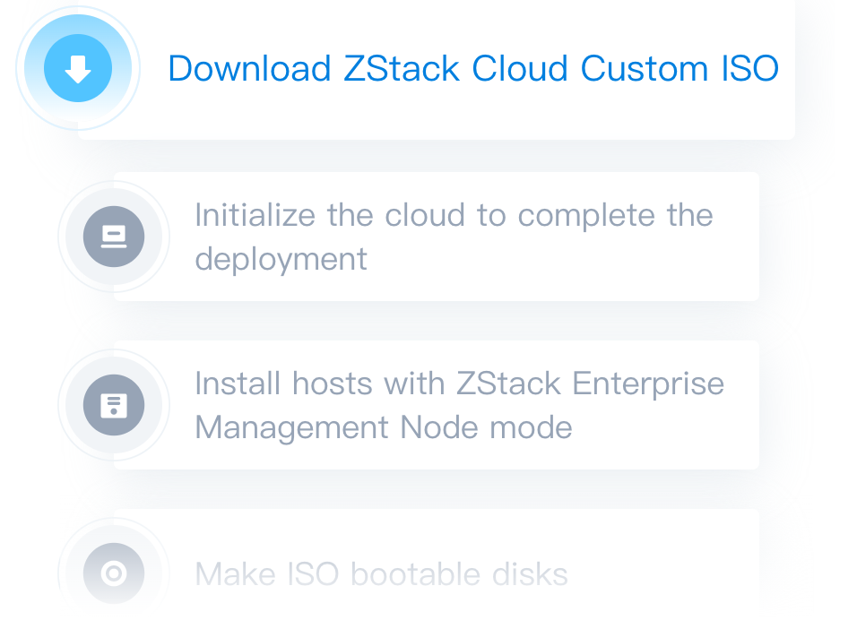Click the ISO word in the blue title
Screen dimensions: 857x629
(749, 69)
